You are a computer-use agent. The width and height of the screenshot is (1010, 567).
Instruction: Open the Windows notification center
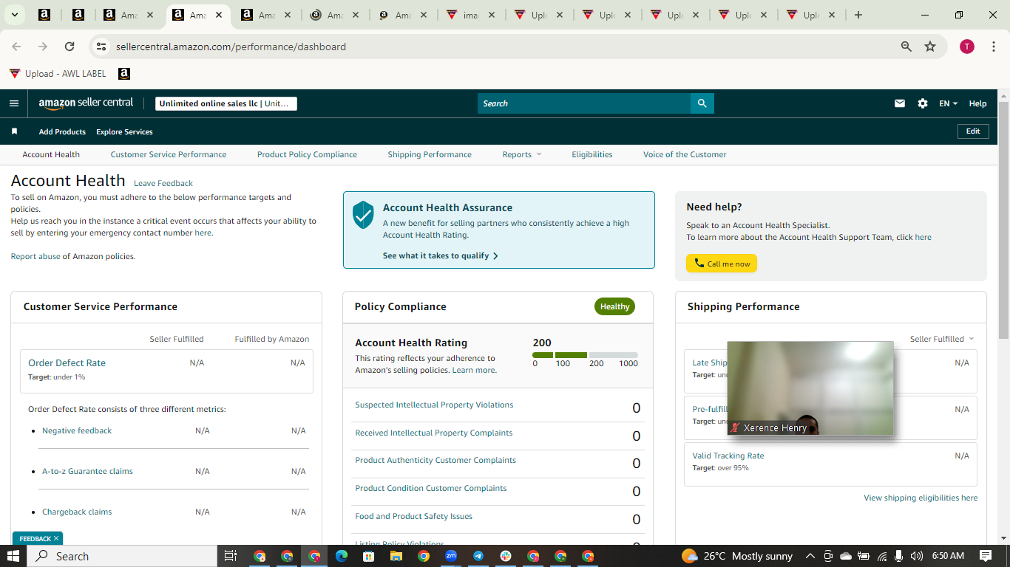pos(986,556)
